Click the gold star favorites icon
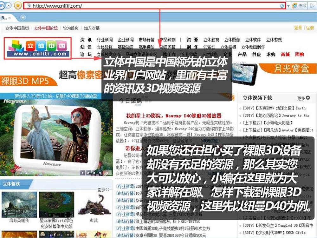Viewport: 317px width, 238px height. [18, 5]
